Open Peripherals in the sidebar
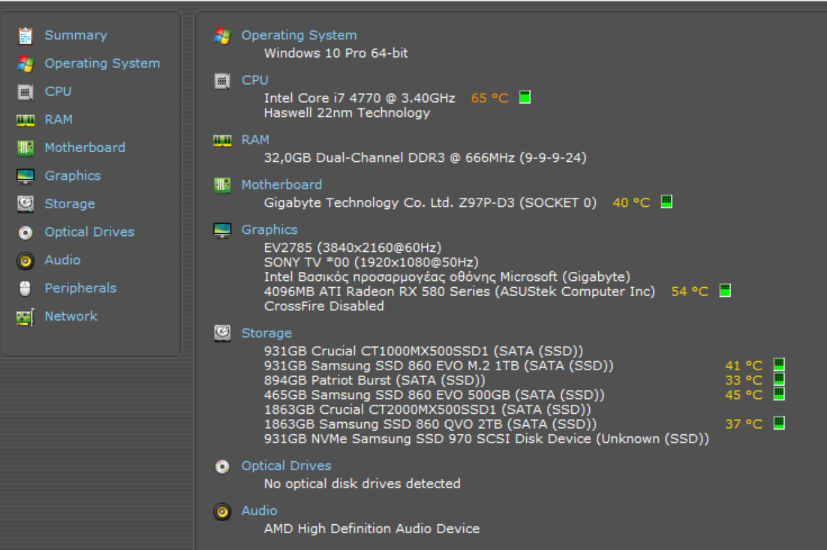The height and width of the screenshot is (550, 827). point(80,288)
